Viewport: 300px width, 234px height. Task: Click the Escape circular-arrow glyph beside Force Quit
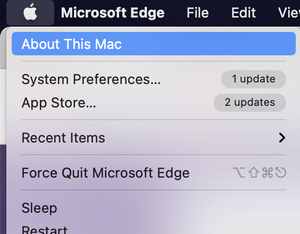point(281,172)
